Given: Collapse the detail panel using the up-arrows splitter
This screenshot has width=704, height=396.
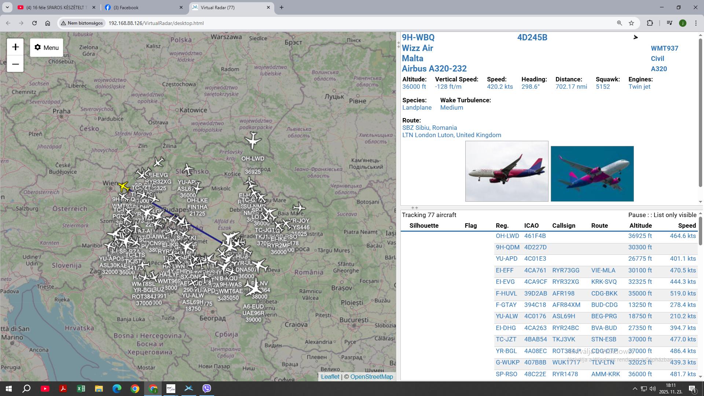Looking at the screenshot, I should 414,208.
